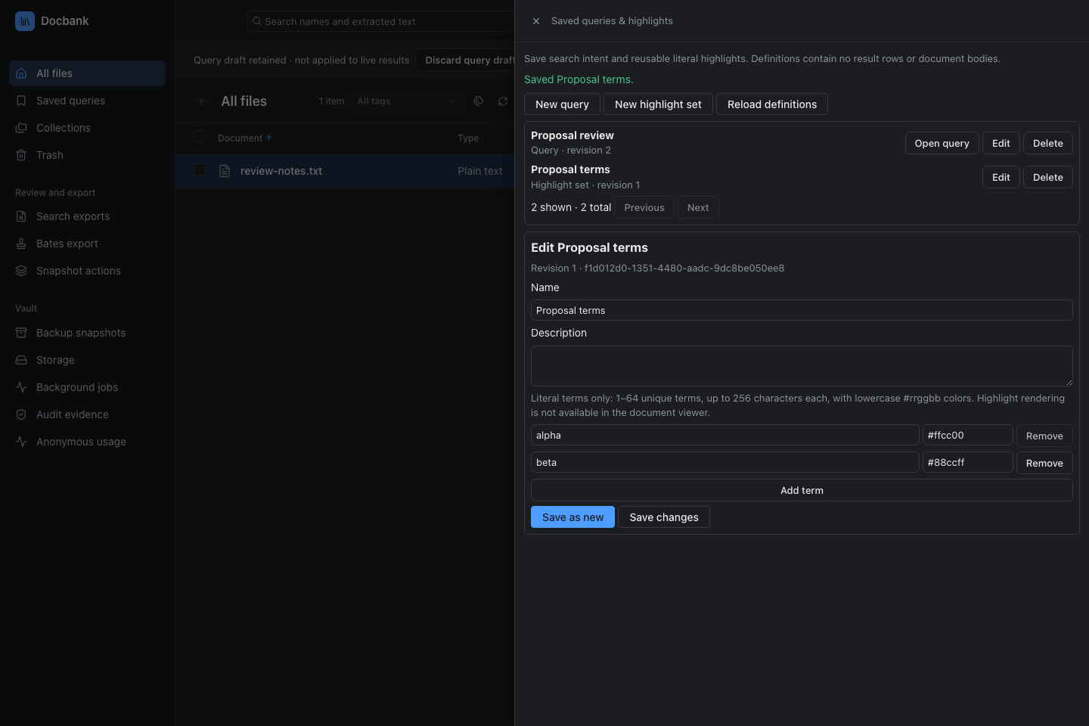Image resolution: width=1089 pixels, height=726 pixels.
Task: Click the Background jobs activity icon
Action: click(x=21, y=387)
